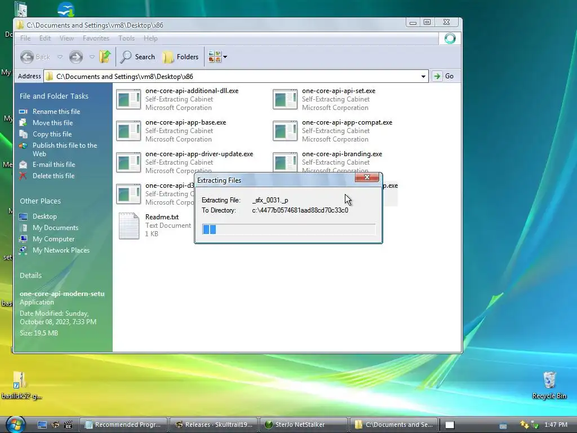The image size is (577, 433).
Task: Click the video clapper quick launch icon
Action: click(x=68, y=425)
